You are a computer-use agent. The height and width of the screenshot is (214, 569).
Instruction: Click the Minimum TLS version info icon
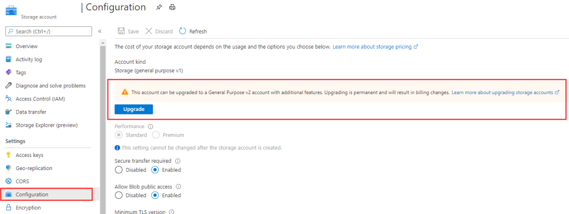tap(171, 212)
